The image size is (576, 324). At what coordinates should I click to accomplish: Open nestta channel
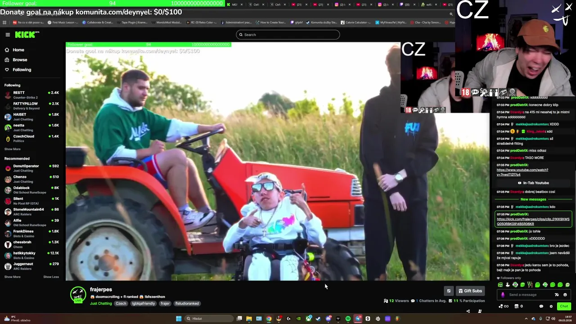click(x=31, y=127)
